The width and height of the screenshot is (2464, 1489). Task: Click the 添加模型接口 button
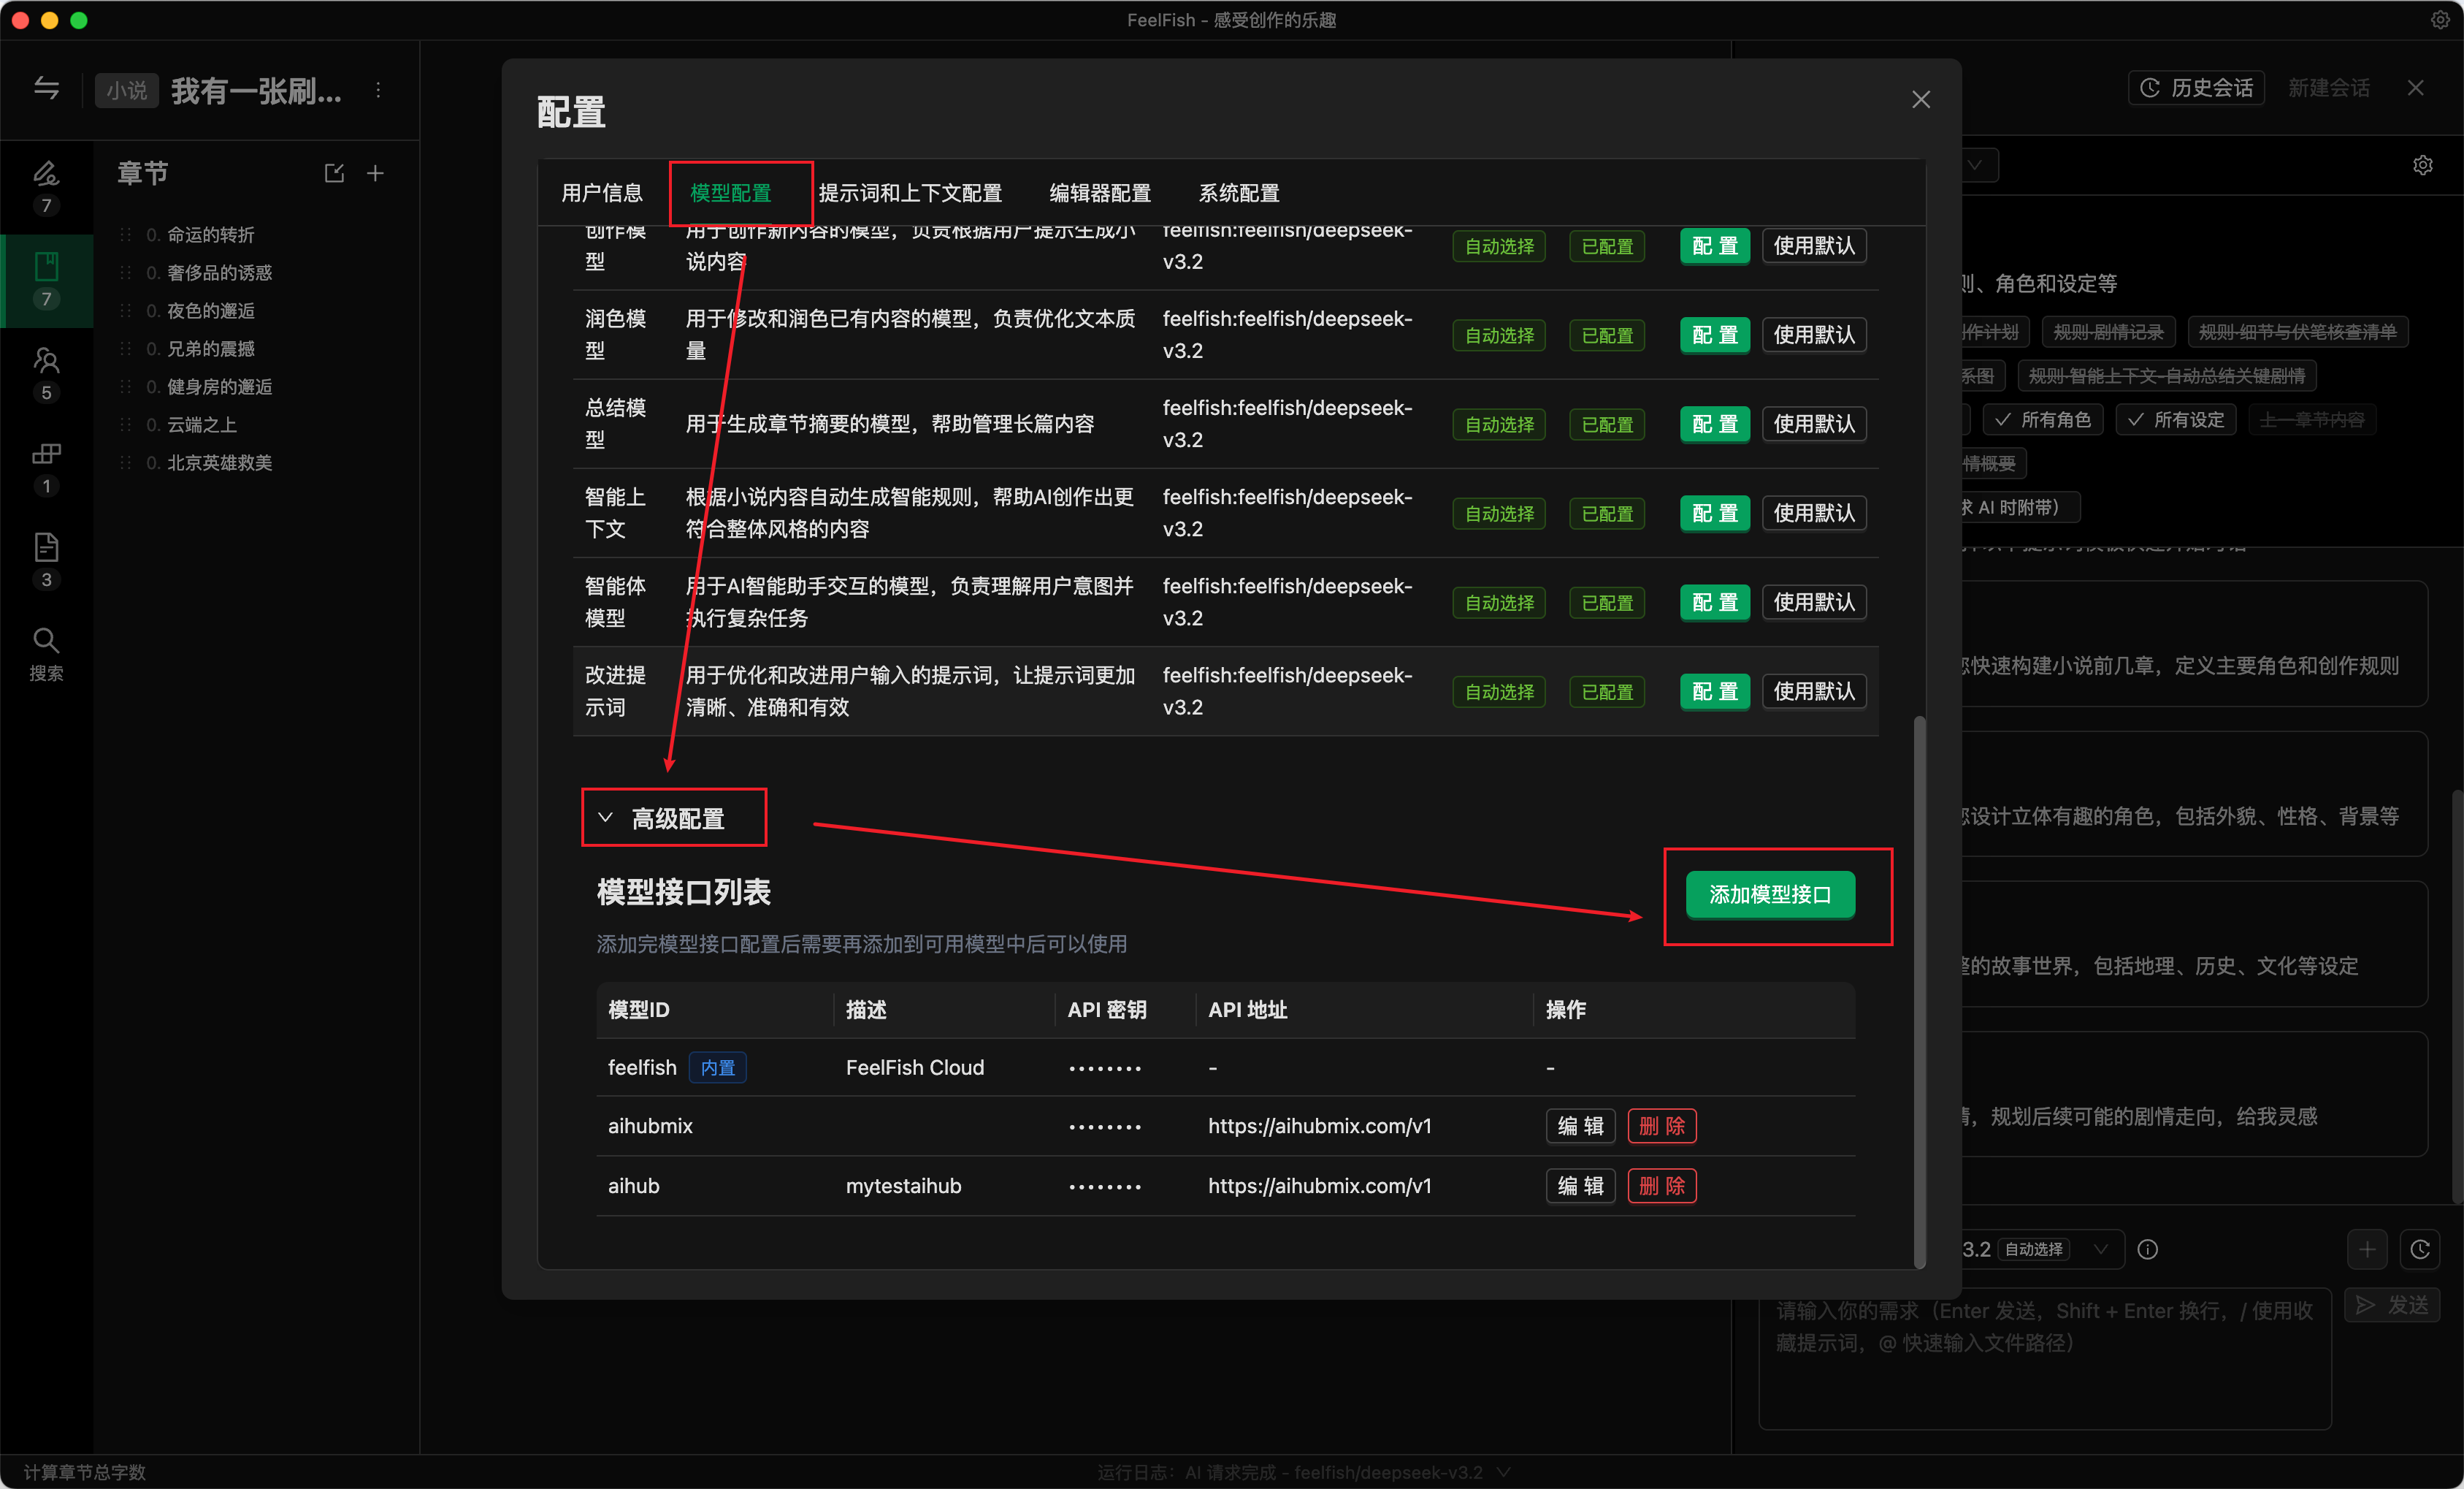pos(1769,894)
